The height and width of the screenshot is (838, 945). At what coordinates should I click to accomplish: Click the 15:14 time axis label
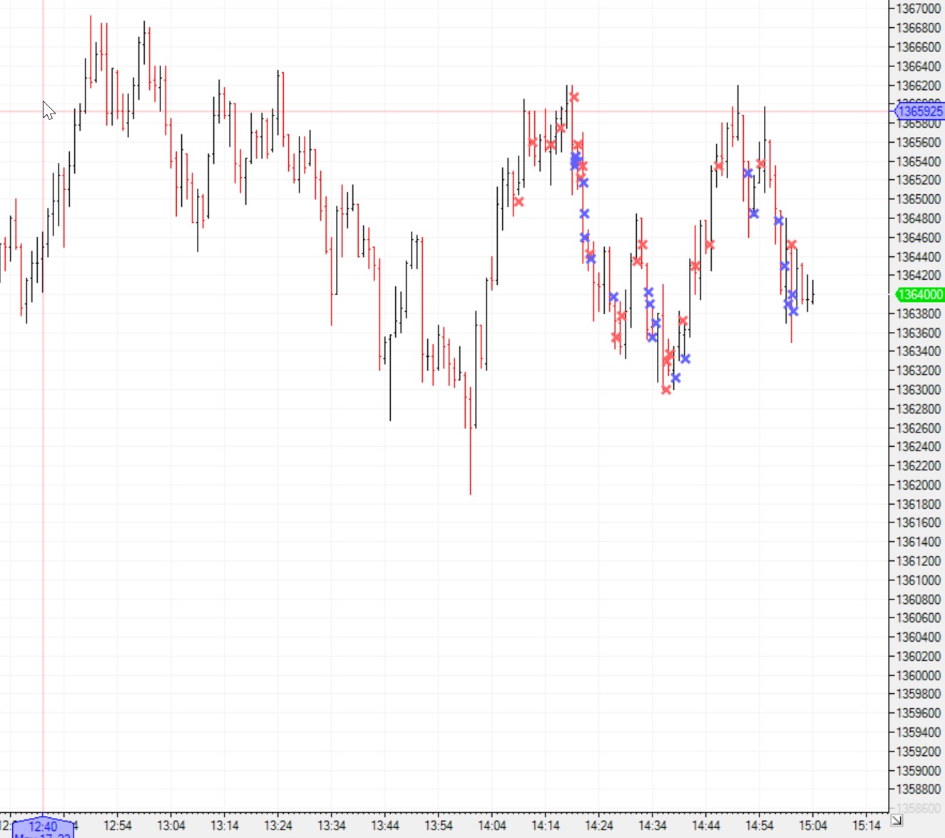(x=867, y=826)
